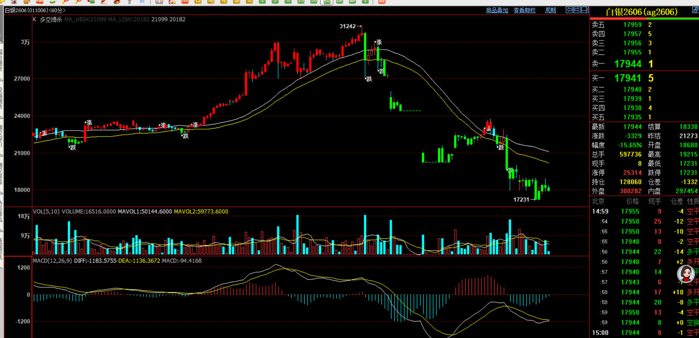Image resolution: width=699 pixels, height=338 pixels.
Task: Click the MACD(12,26,9) indicator label
Action: click(52, 261)
